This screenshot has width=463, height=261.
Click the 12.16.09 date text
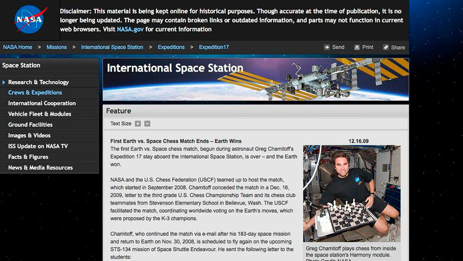tap(358, 141)
